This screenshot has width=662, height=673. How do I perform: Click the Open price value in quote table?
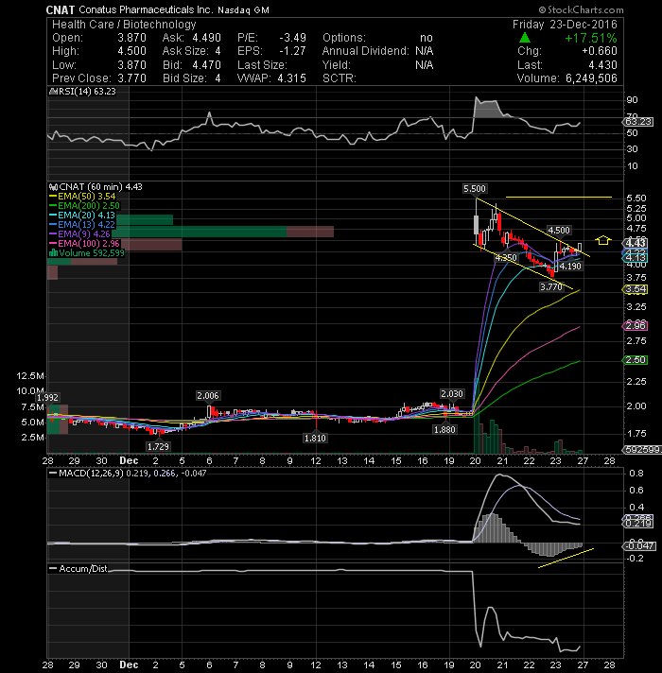pos(131,38)
